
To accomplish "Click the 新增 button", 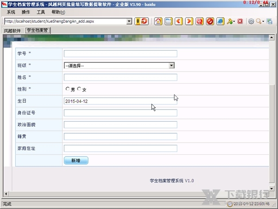I will (x=76, y=161).
